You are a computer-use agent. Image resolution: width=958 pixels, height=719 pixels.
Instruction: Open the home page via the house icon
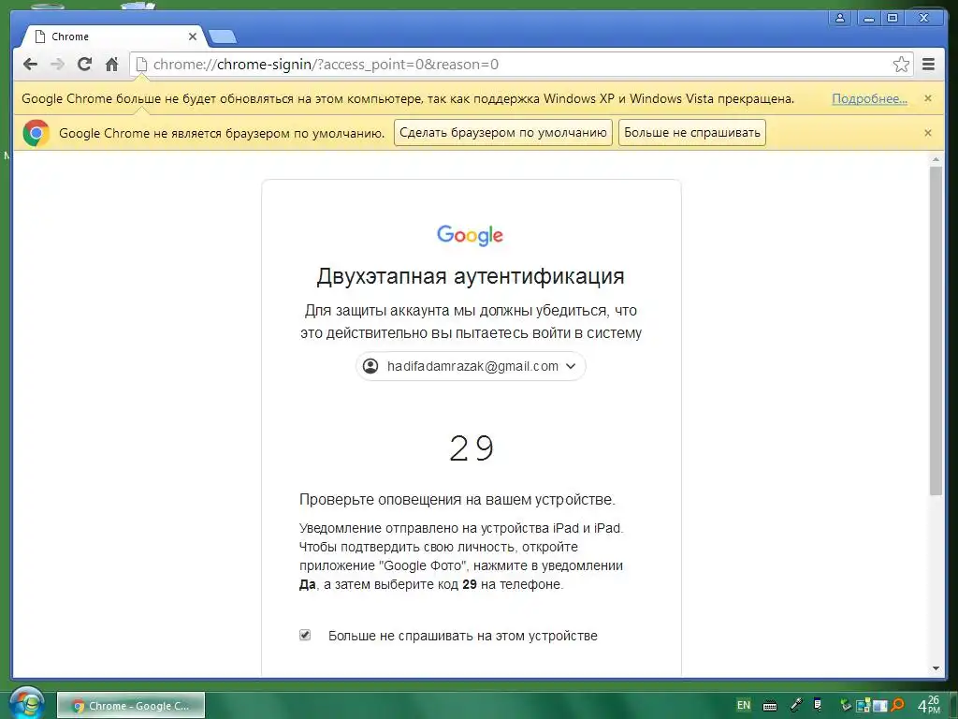[112, 65]
